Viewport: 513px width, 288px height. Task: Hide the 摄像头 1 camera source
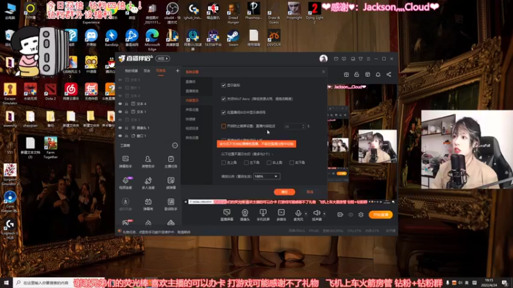120,127
